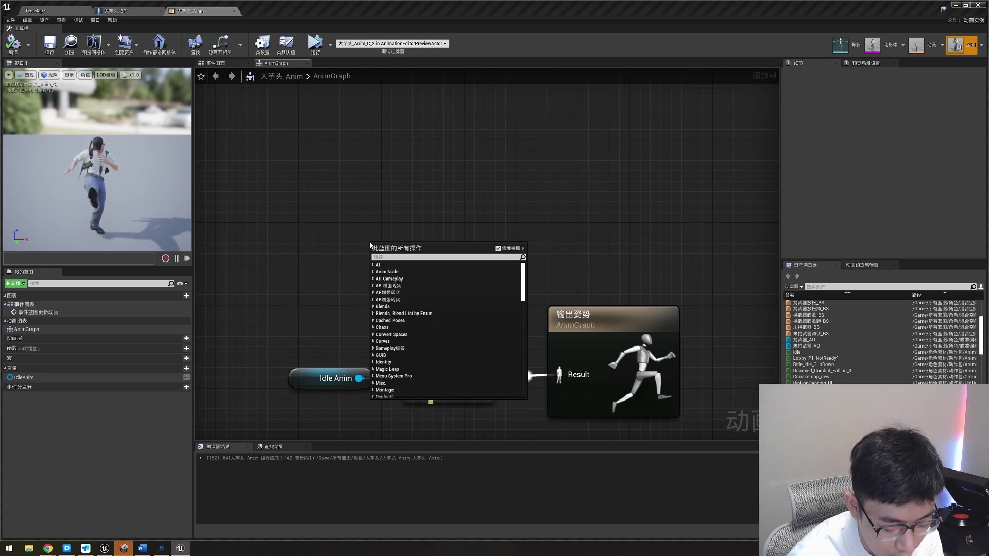Click the favorite star icon in the graph breadcrumb
Image resolution: width=989 pixels, height=556 pixels.
point(201,76)
